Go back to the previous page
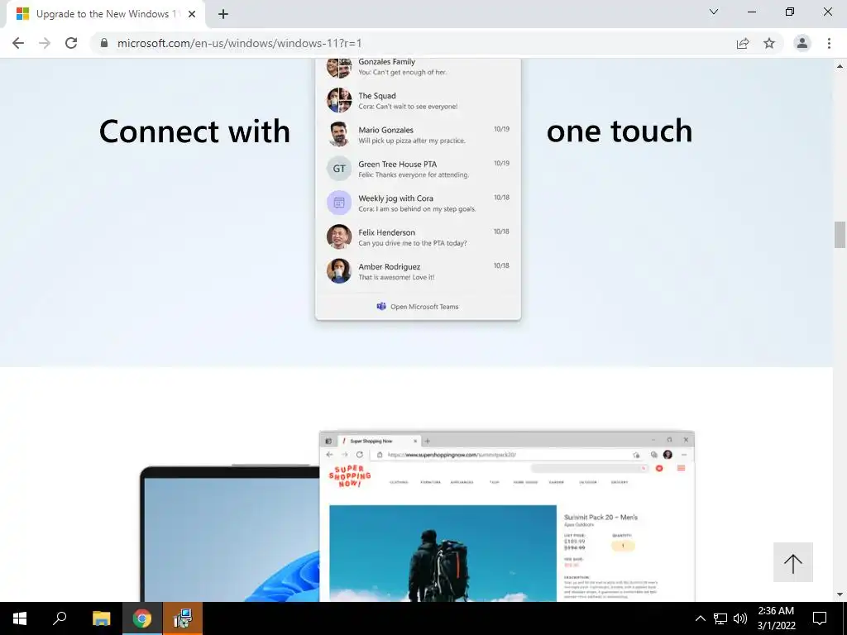The height and width of the screenshot is (635, 847). (x=18, y=43)
